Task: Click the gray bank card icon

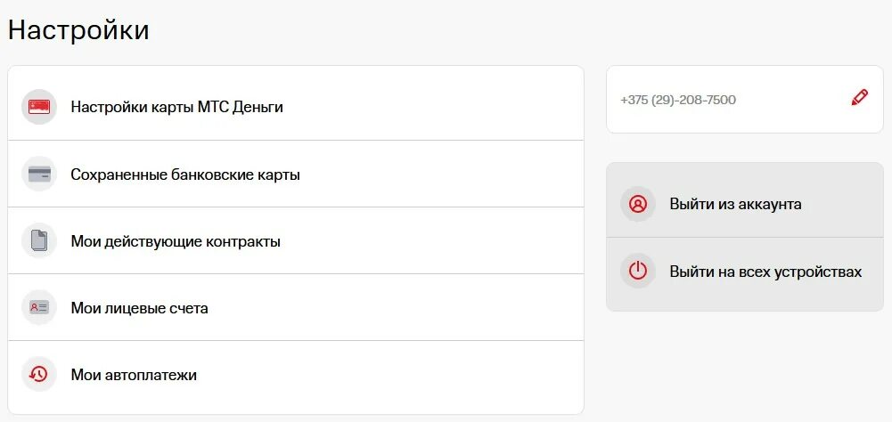Action: click(x=39, y=174)
